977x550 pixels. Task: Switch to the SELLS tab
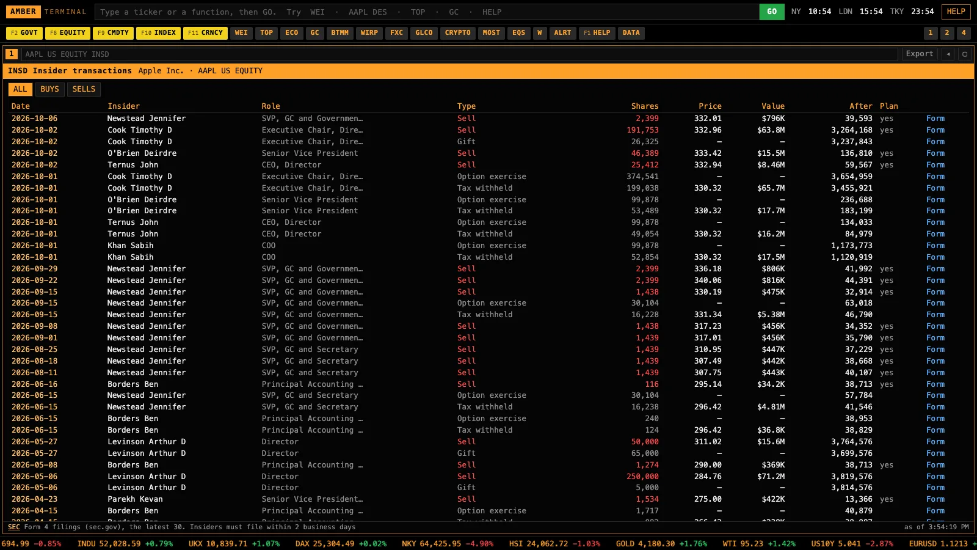click(x=84, y=89)
